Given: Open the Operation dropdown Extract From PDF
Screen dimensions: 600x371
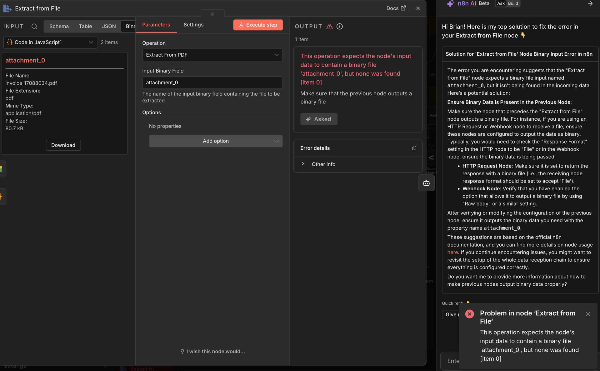Looking at the screenshot, I should pyautogui.click(x=212, y=55).
